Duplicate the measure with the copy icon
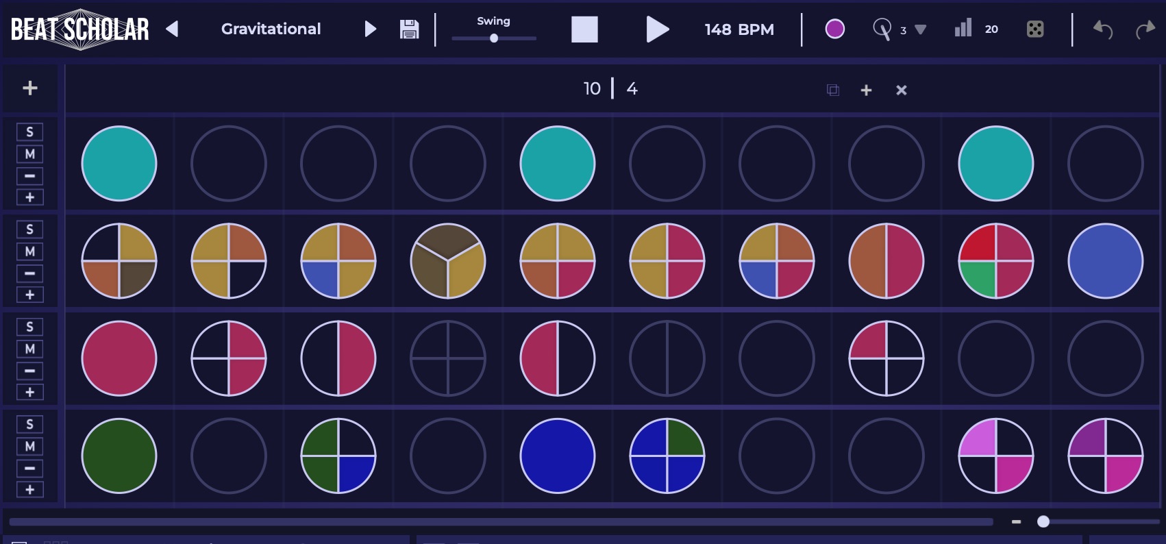This screenshot has height=544, width=1166. [x=832, y=90]
